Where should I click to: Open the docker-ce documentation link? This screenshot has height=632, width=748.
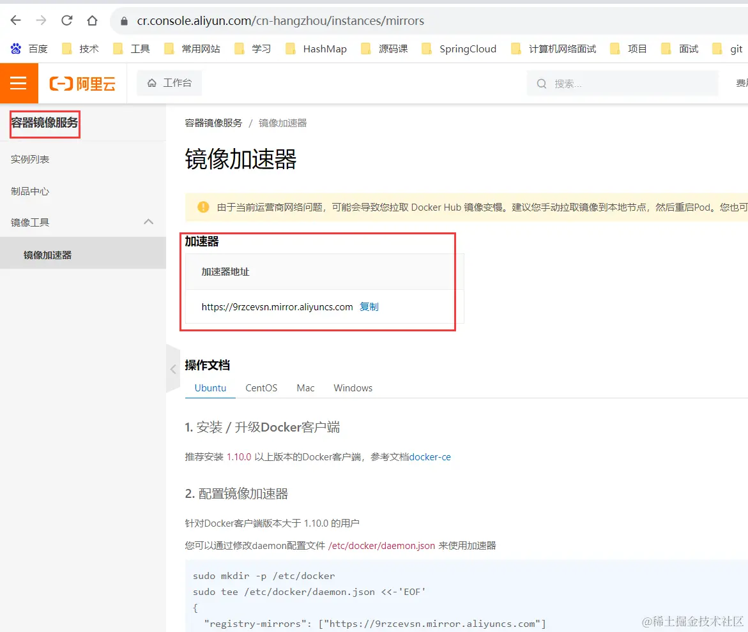[x=430, y=456]
